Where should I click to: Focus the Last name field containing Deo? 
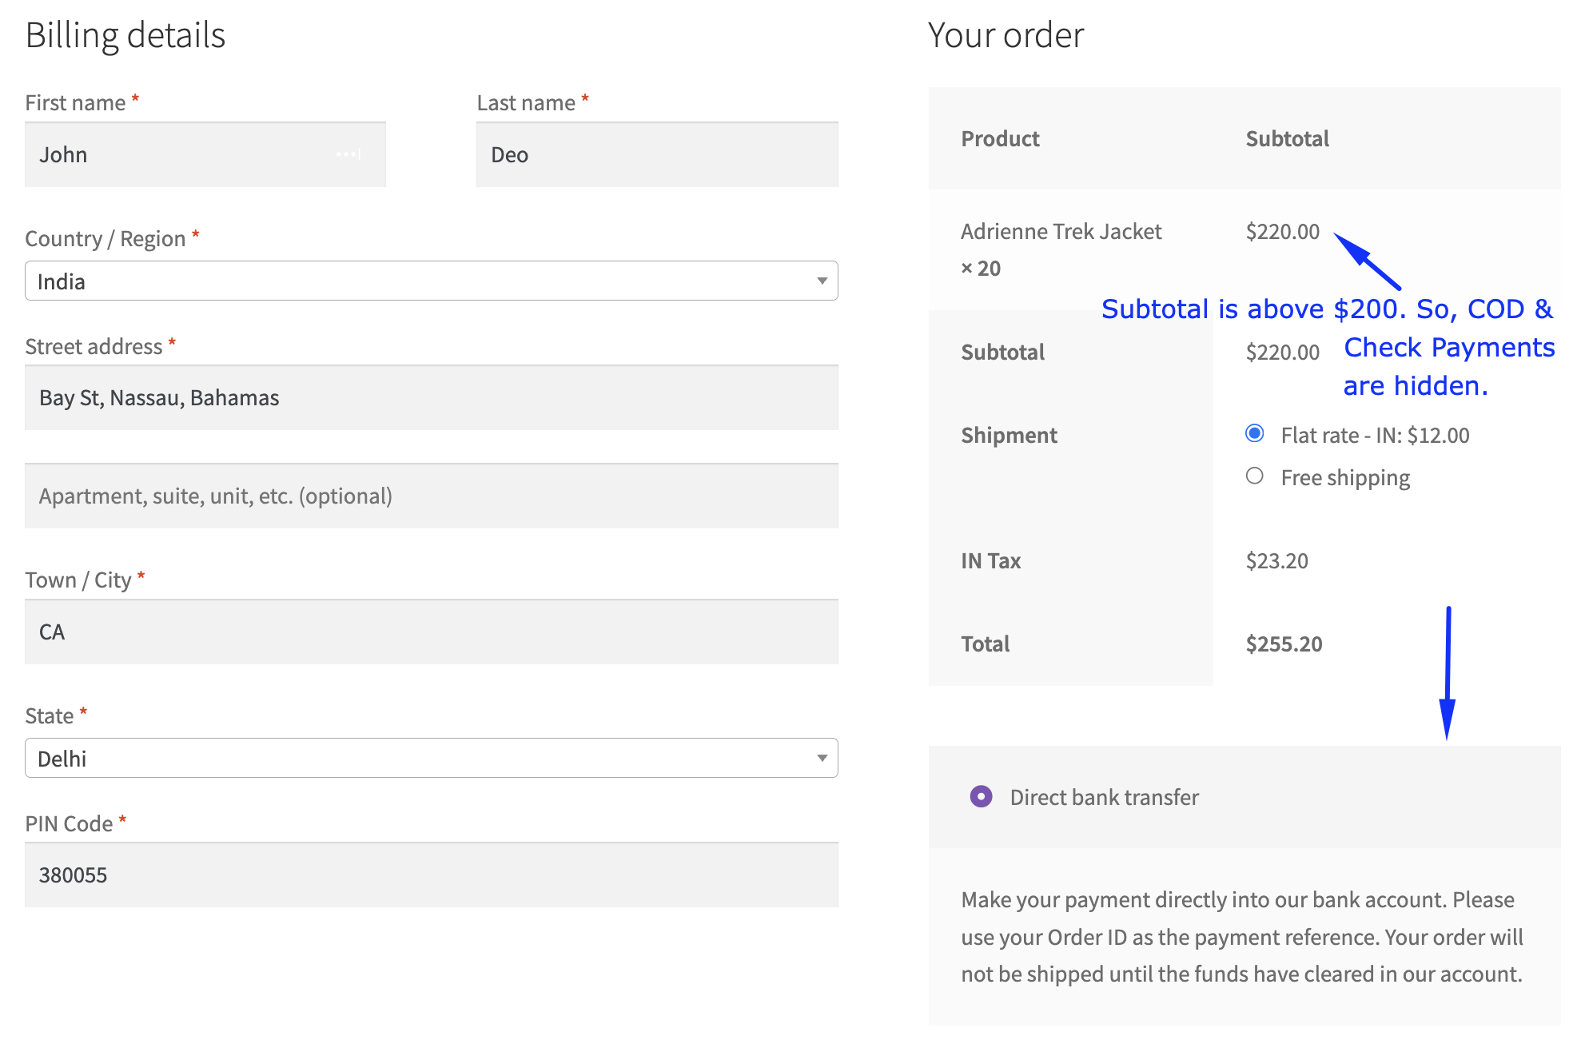[x=656, y=155]
